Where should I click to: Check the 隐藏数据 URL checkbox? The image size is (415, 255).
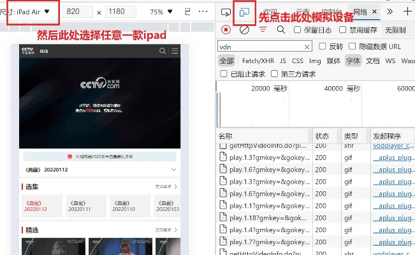[352, 47]
